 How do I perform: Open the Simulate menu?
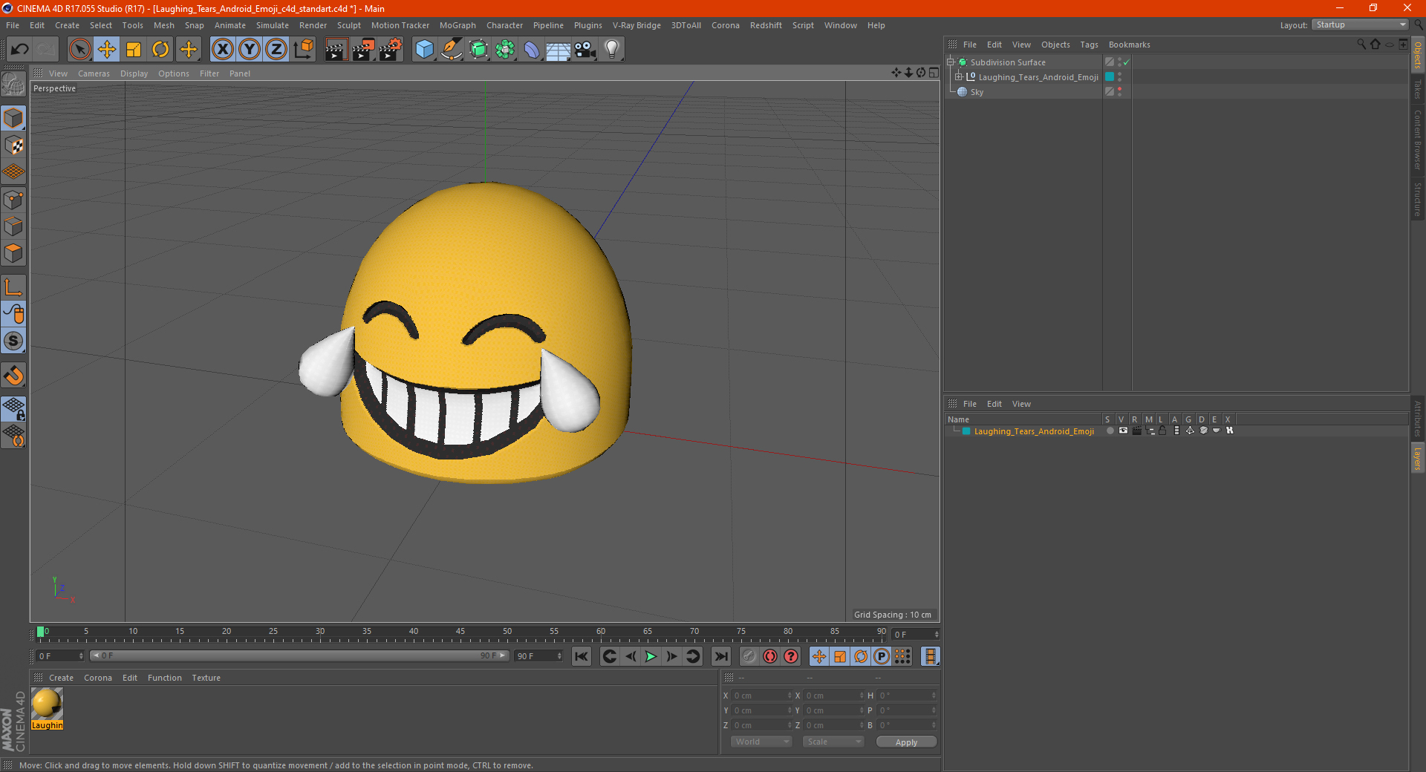pos(273,25)
